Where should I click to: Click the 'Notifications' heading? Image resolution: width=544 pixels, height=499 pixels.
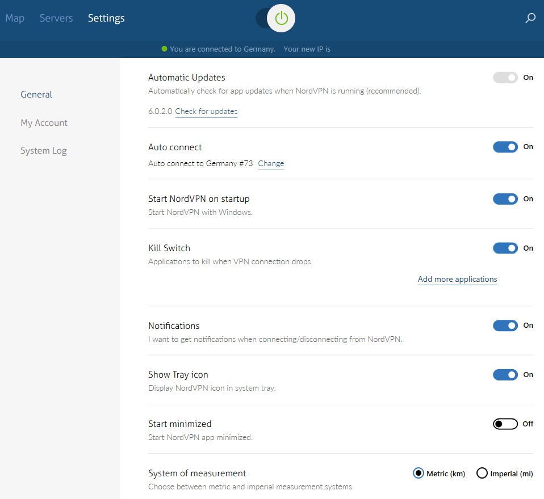point(174,325)
